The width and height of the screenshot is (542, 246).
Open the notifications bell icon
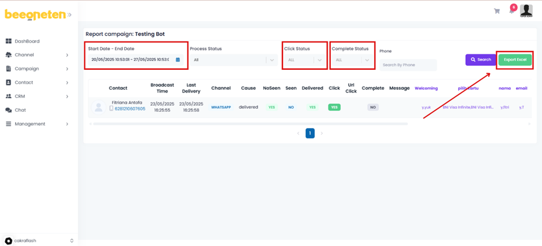tap(511, 11)
